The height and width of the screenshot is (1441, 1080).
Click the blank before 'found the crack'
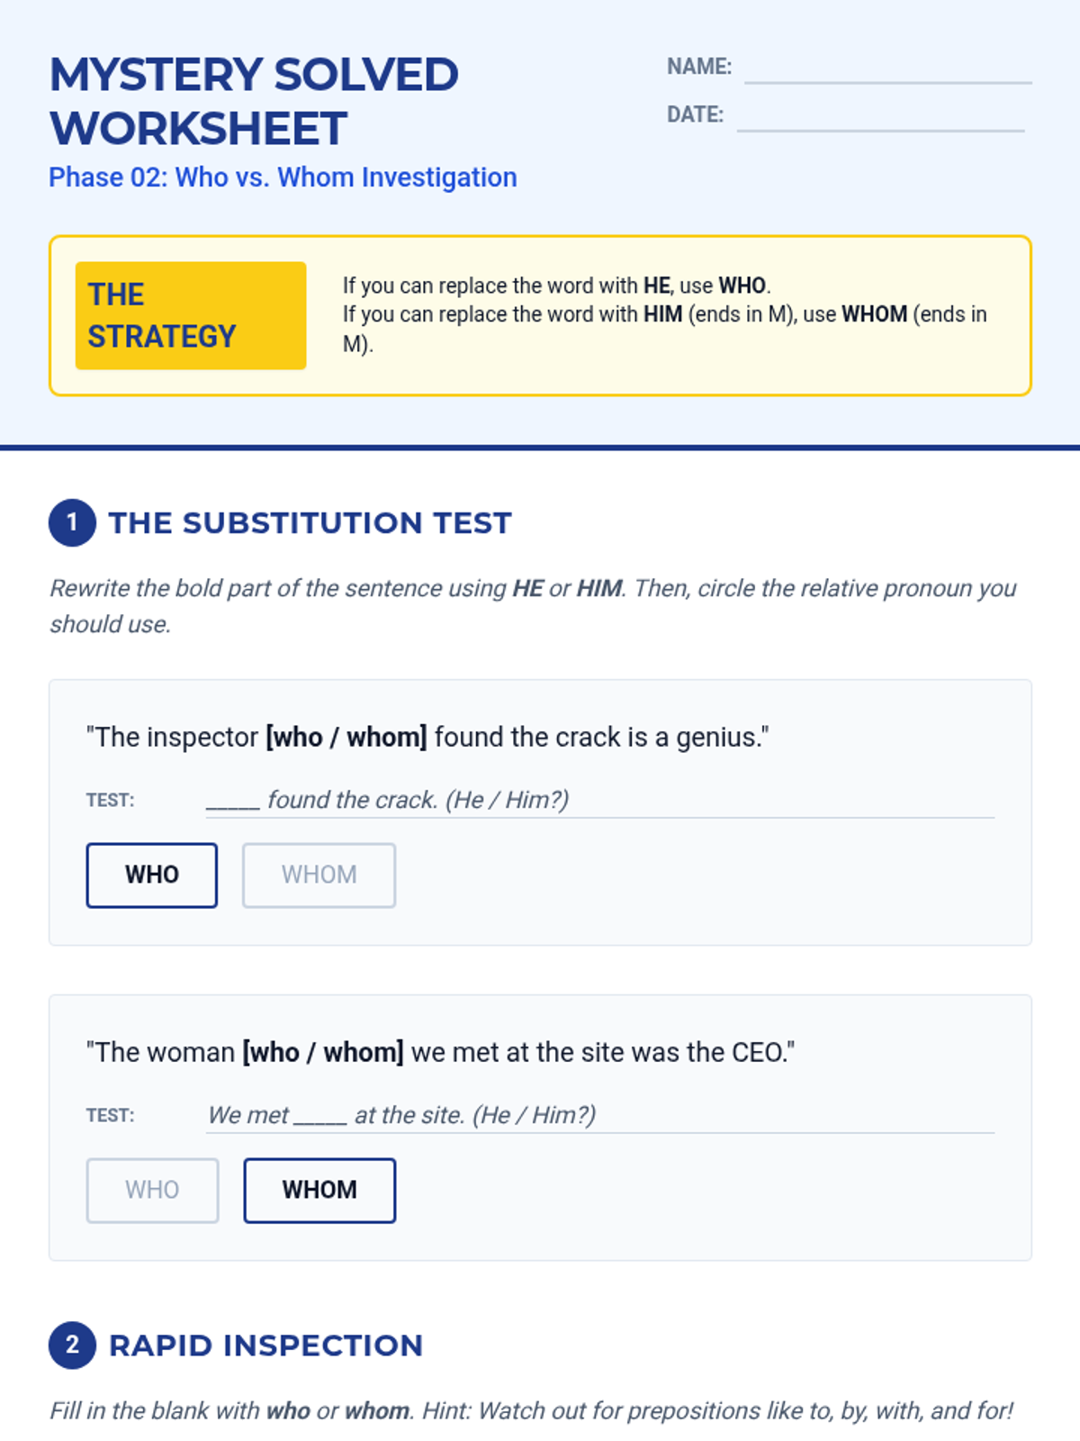(232, 801)
